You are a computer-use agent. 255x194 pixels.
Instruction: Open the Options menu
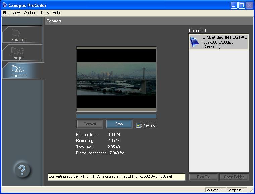pyautogui.click(x=30, y=13)
